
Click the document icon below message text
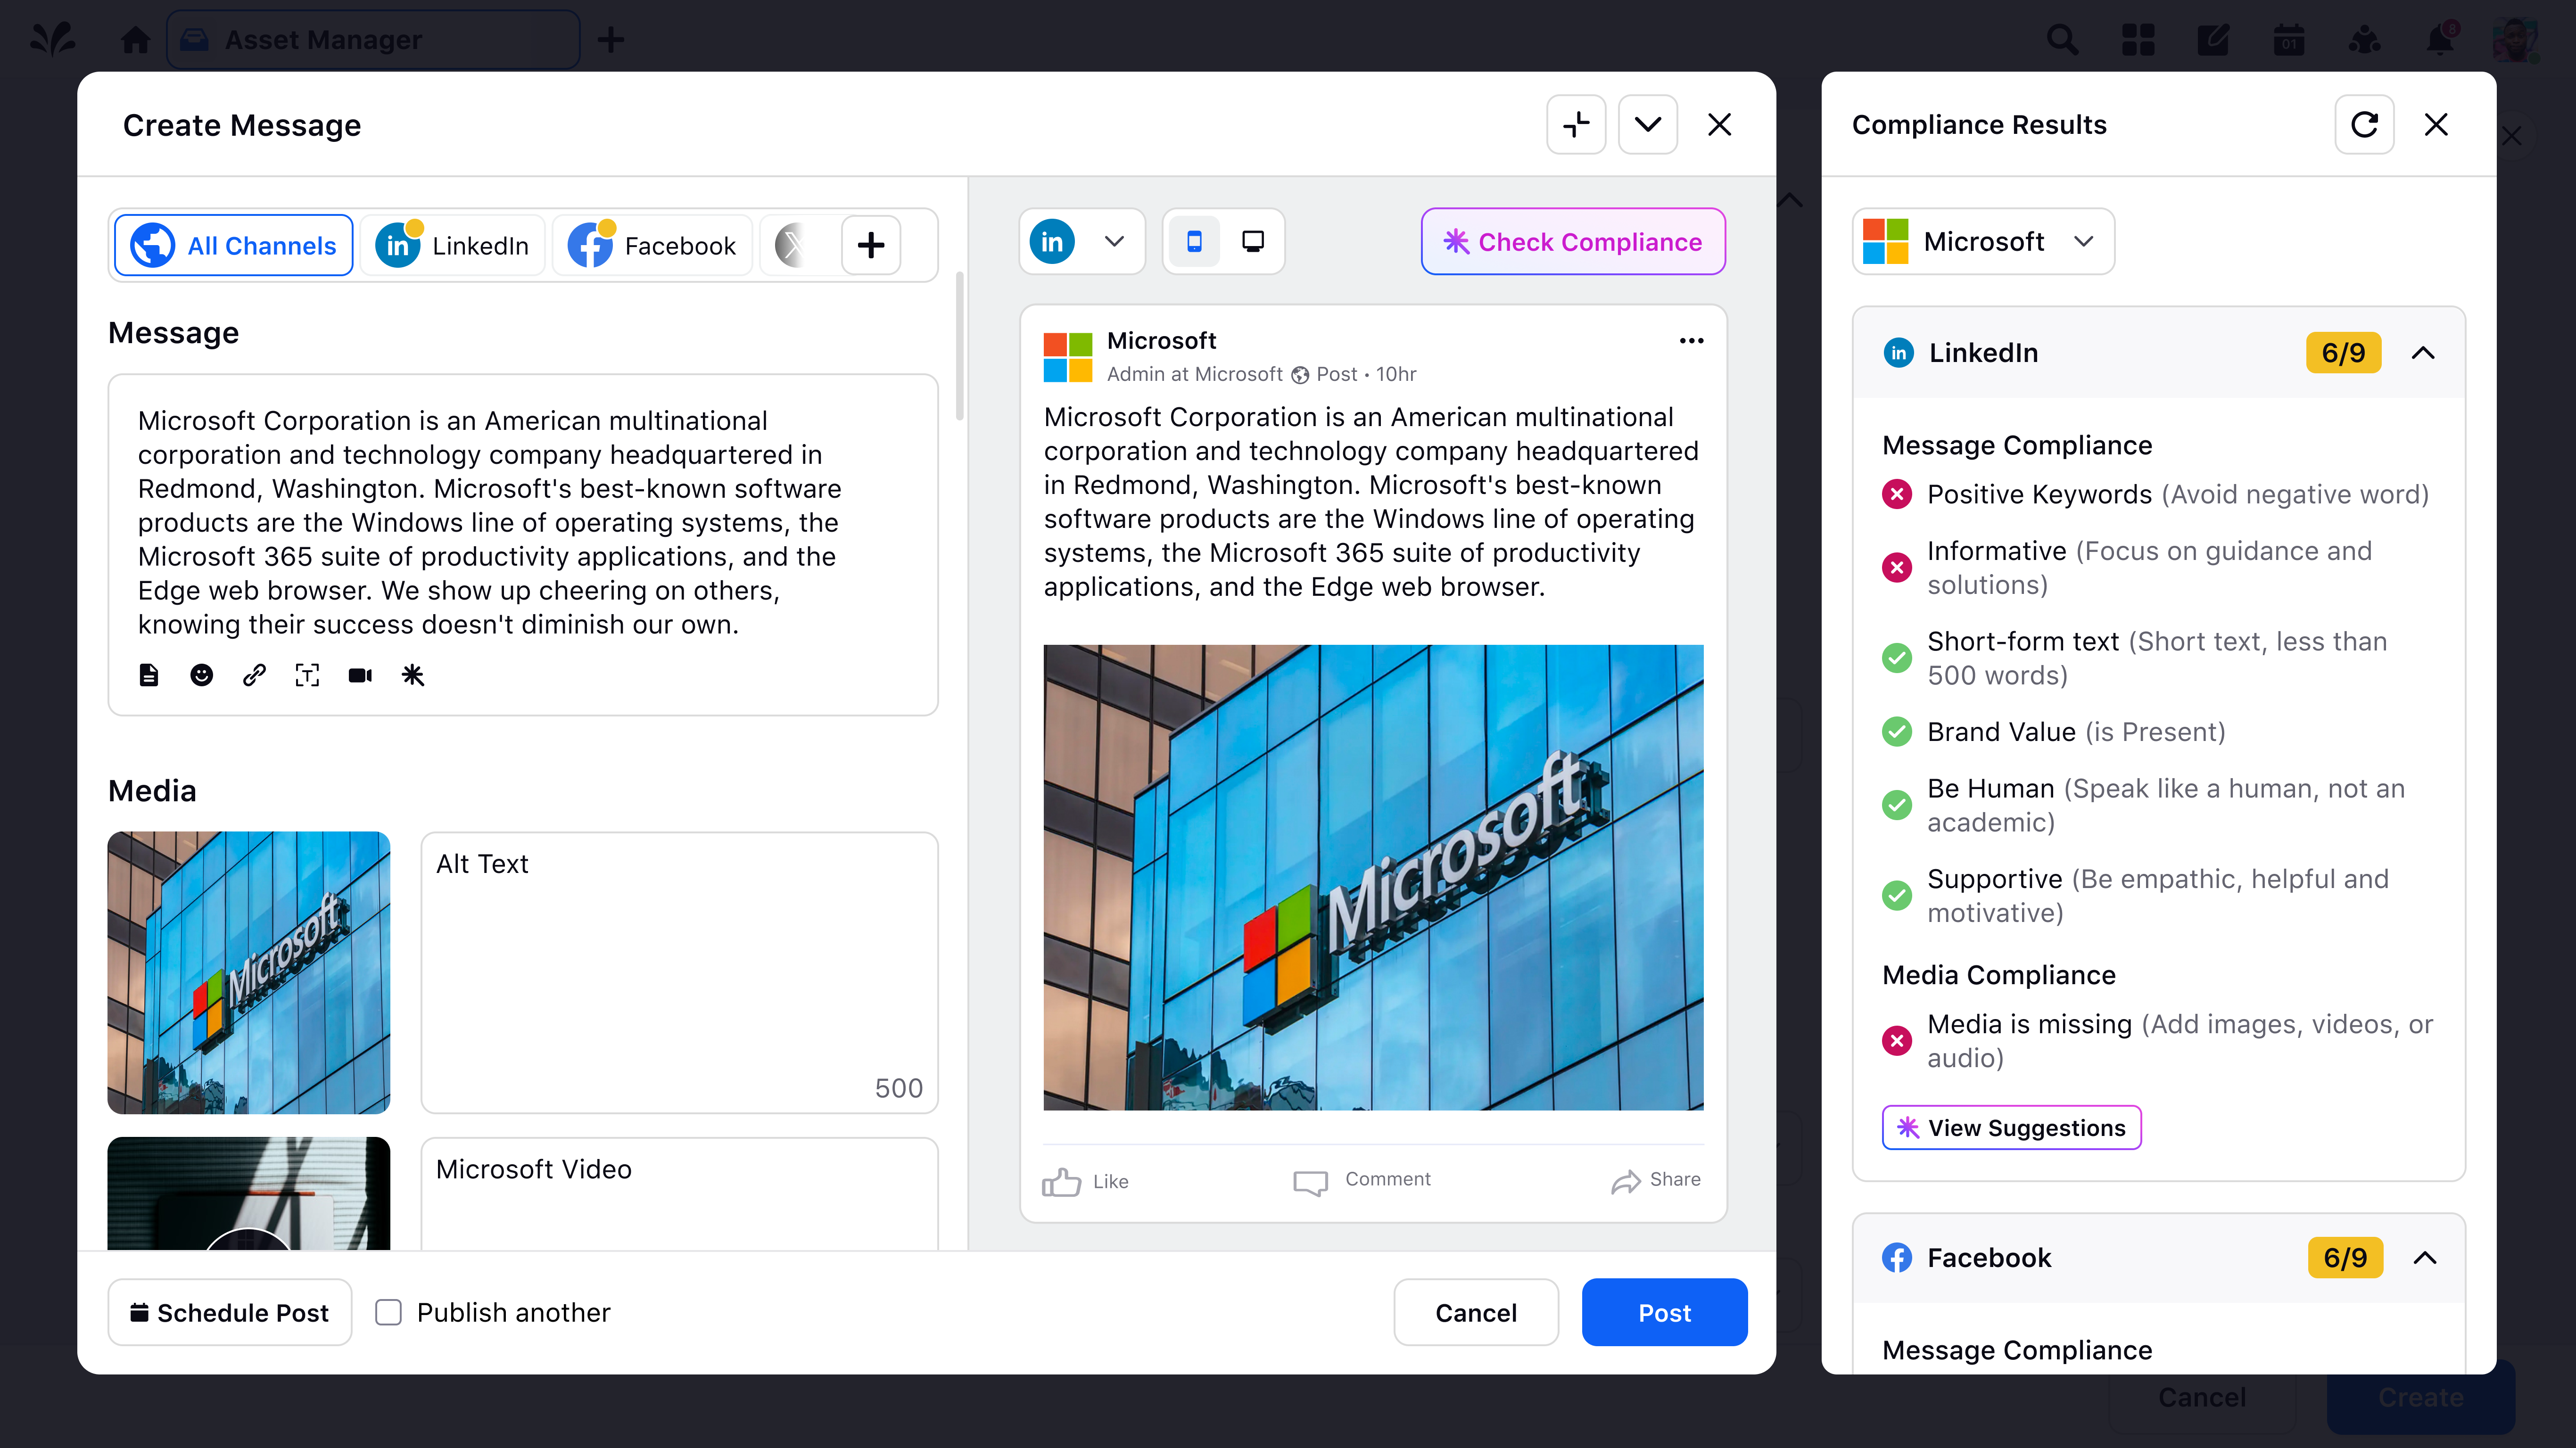[x=148, y=675]
